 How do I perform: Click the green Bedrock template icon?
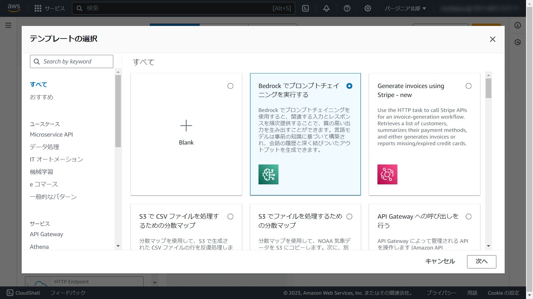(x=268, y=174)
